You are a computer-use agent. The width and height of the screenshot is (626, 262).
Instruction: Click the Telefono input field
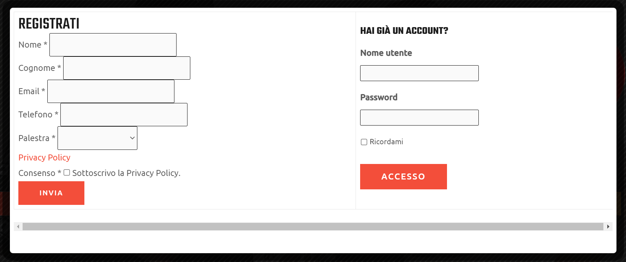pyautogui.click(x=124, y=115)
